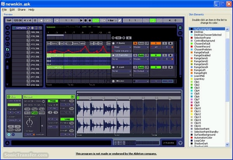Click the Hi-Q button in sample panel

[x=27, y=113]
